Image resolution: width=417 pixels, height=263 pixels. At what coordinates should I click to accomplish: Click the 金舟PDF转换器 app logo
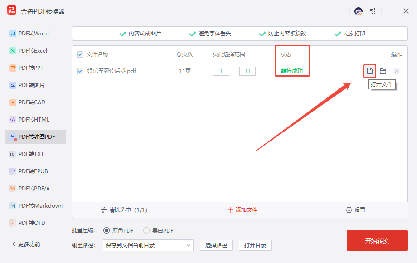coord(12,10)
